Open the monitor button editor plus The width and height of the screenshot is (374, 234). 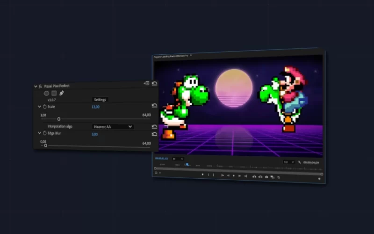[319, 179]
